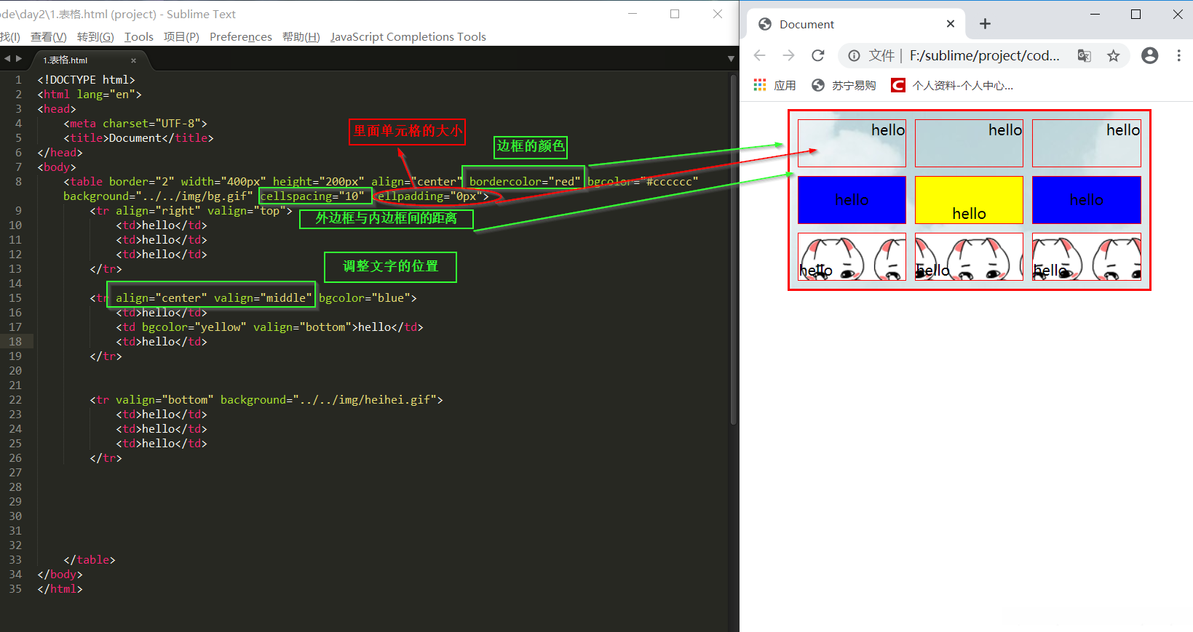The image size is (1193, 632).
Task: Go to previous tab arrow in Sublime Text
Action: 7,59
